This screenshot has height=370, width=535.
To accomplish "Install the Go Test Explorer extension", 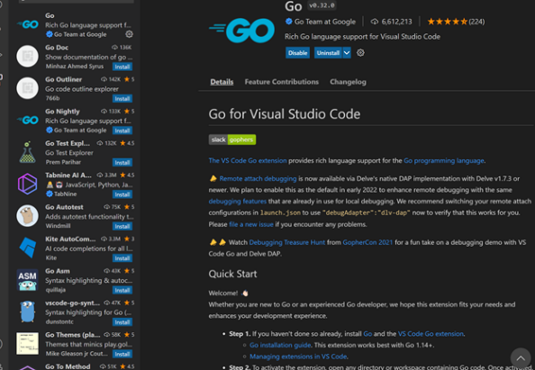I will (x=122, y=163).
